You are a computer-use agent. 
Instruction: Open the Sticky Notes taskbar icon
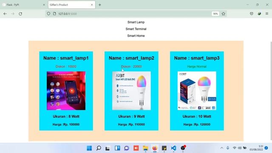click(x=164, y=148)
